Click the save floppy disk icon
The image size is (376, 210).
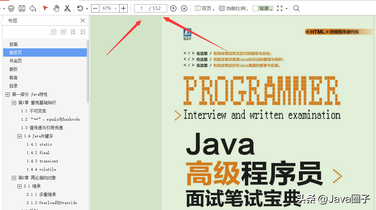[x=22, y=9]
